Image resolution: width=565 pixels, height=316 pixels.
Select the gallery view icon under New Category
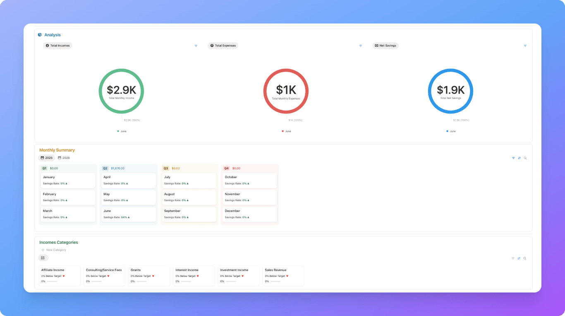click(x=43, y=258)
